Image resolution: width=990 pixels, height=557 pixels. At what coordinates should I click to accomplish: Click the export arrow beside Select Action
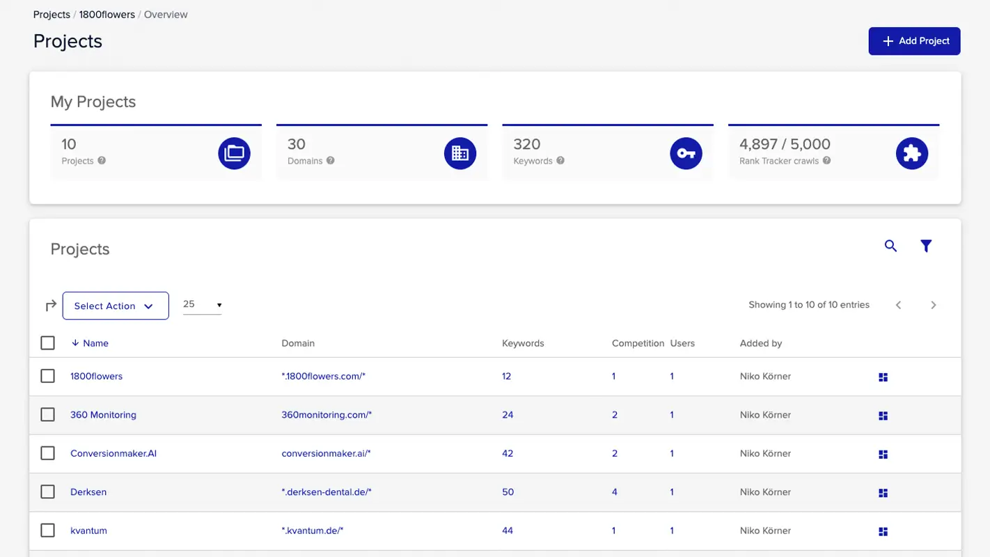coord(49,305)
